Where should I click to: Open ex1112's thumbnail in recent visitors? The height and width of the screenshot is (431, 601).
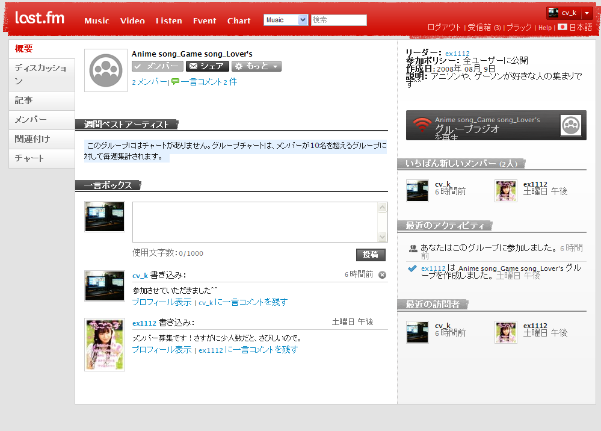click(x=505, y=332)
